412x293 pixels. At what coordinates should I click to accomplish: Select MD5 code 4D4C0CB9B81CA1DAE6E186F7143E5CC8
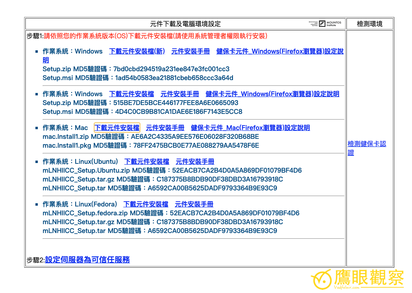[x=179, y=111]
